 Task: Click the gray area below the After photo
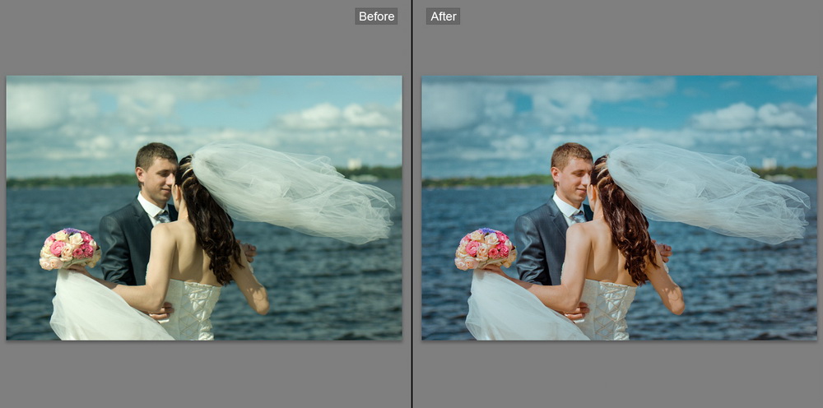coord(619,374)
